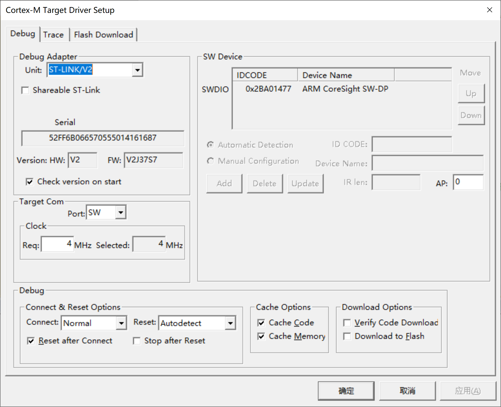Screen dimensions: 501x407
Task: Enable Download to Flash option
Action: click(x=347, y=336)
